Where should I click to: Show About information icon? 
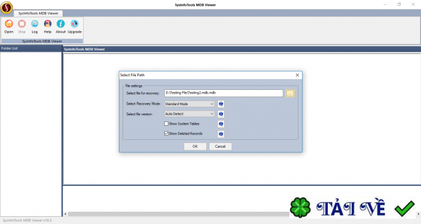(61, 27)
